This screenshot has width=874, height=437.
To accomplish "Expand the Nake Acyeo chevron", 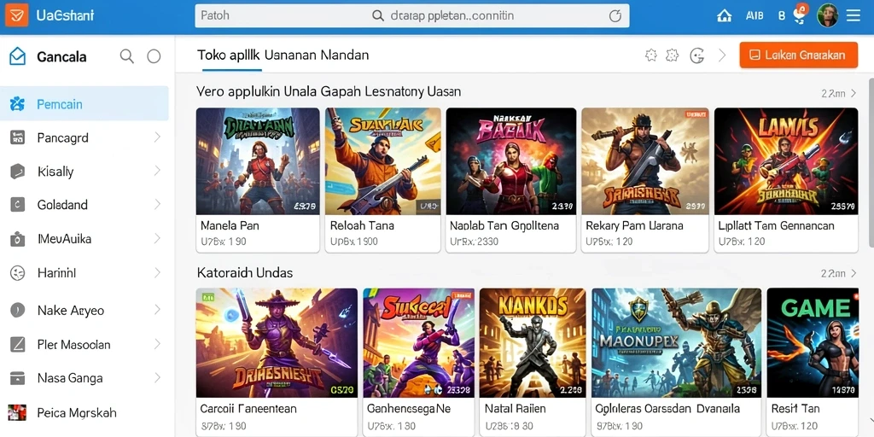I will point(157,310).
